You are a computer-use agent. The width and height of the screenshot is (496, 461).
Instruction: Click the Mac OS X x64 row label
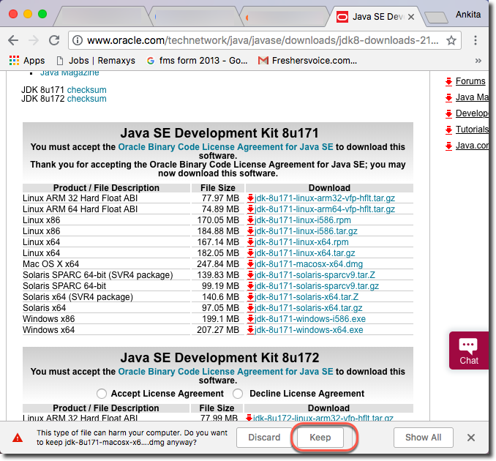tap(51, 264)
